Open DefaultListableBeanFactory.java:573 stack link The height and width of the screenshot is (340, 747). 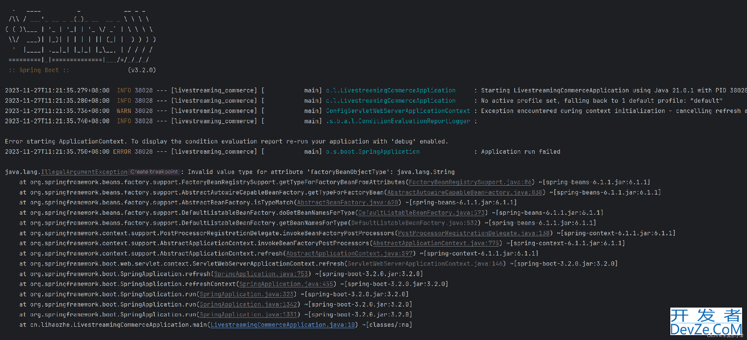tap(422, 213)
